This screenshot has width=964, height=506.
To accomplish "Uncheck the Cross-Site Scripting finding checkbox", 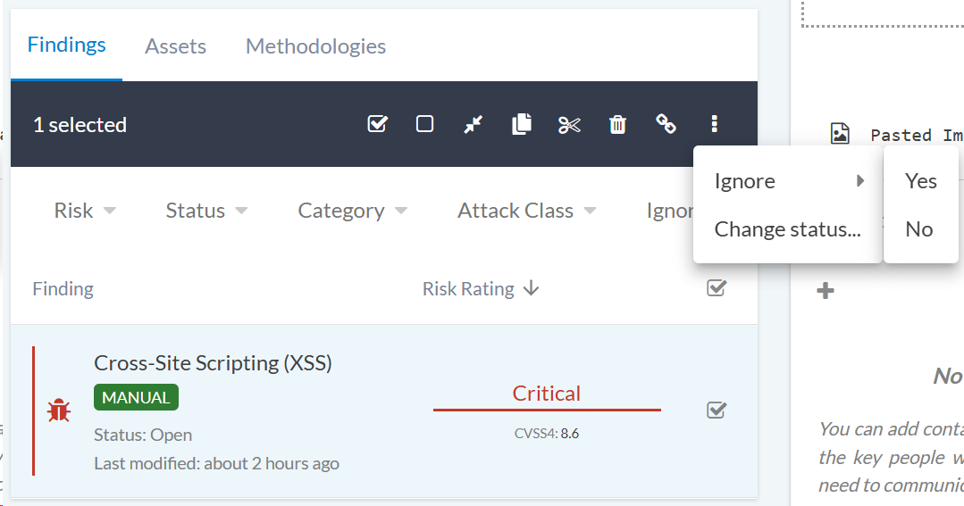I will click(x=716, y=411).
